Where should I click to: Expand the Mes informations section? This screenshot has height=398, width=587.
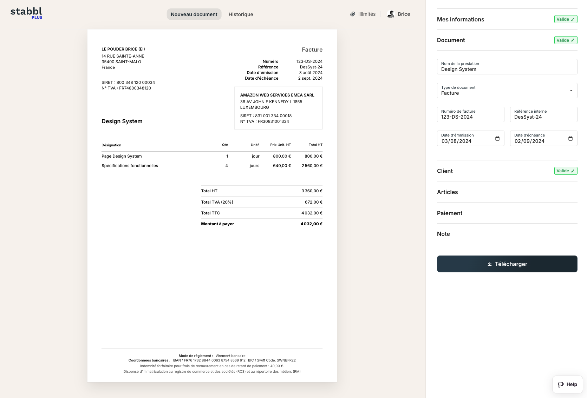pos(507,19)
